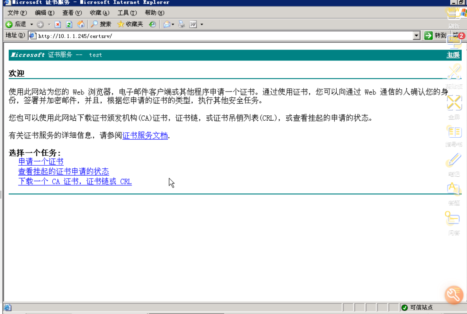
Task: Click the Edit with Word icon
Action: click(193, 24)
